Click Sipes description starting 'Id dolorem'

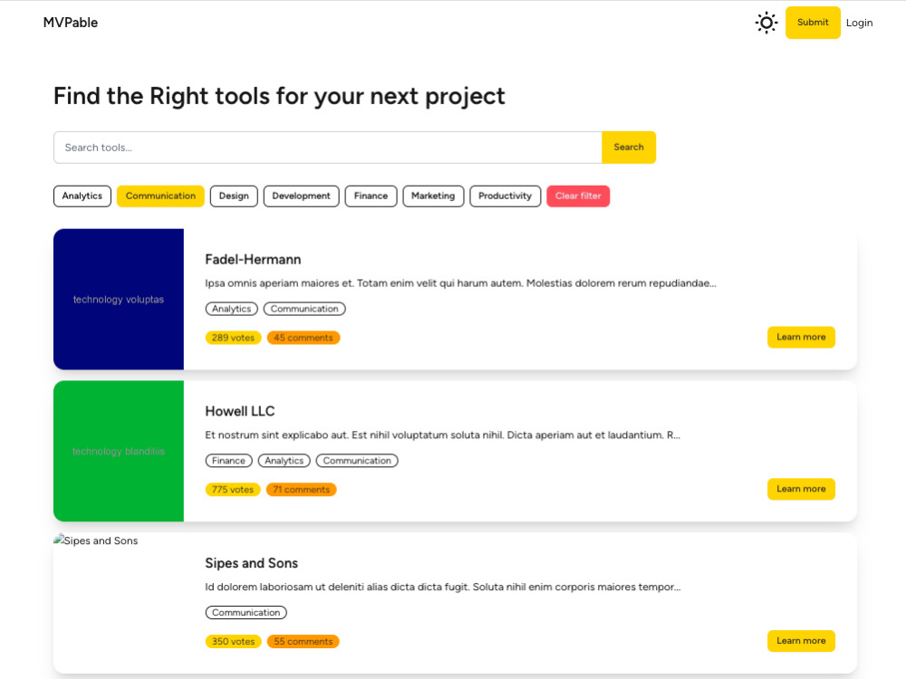pyautogui.click(x=443, y=587)
